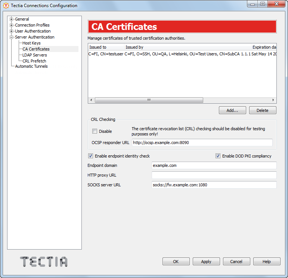Click the Issued to column header
This screenshot has height=278, width=288.
point(106,47)
